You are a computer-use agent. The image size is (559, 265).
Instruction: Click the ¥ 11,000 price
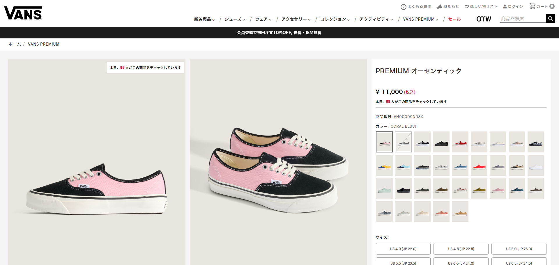[x=389, y=92]
